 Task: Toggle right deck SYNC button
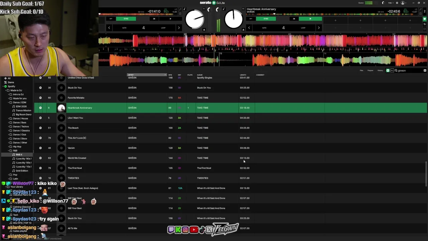[266, 19]
